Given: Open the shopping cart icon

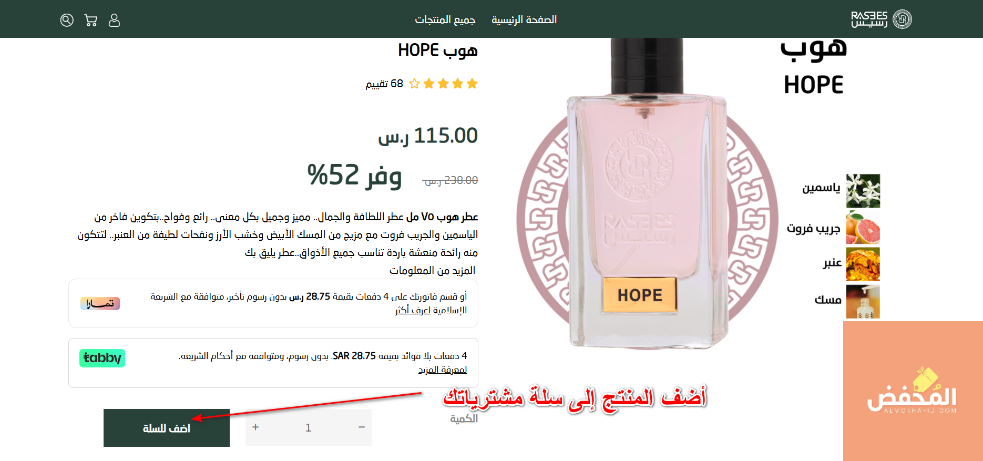Looking at the screenshot, I should (x=90, y=20).
